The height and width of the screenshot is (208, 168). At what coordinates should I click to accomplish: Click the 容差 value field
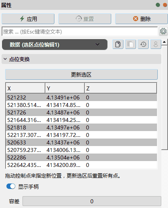tap(92, 201)
